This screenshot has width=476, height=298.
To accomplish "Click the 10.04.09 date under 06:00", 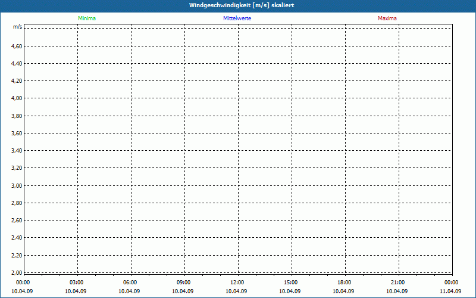I will coord(129,291).
